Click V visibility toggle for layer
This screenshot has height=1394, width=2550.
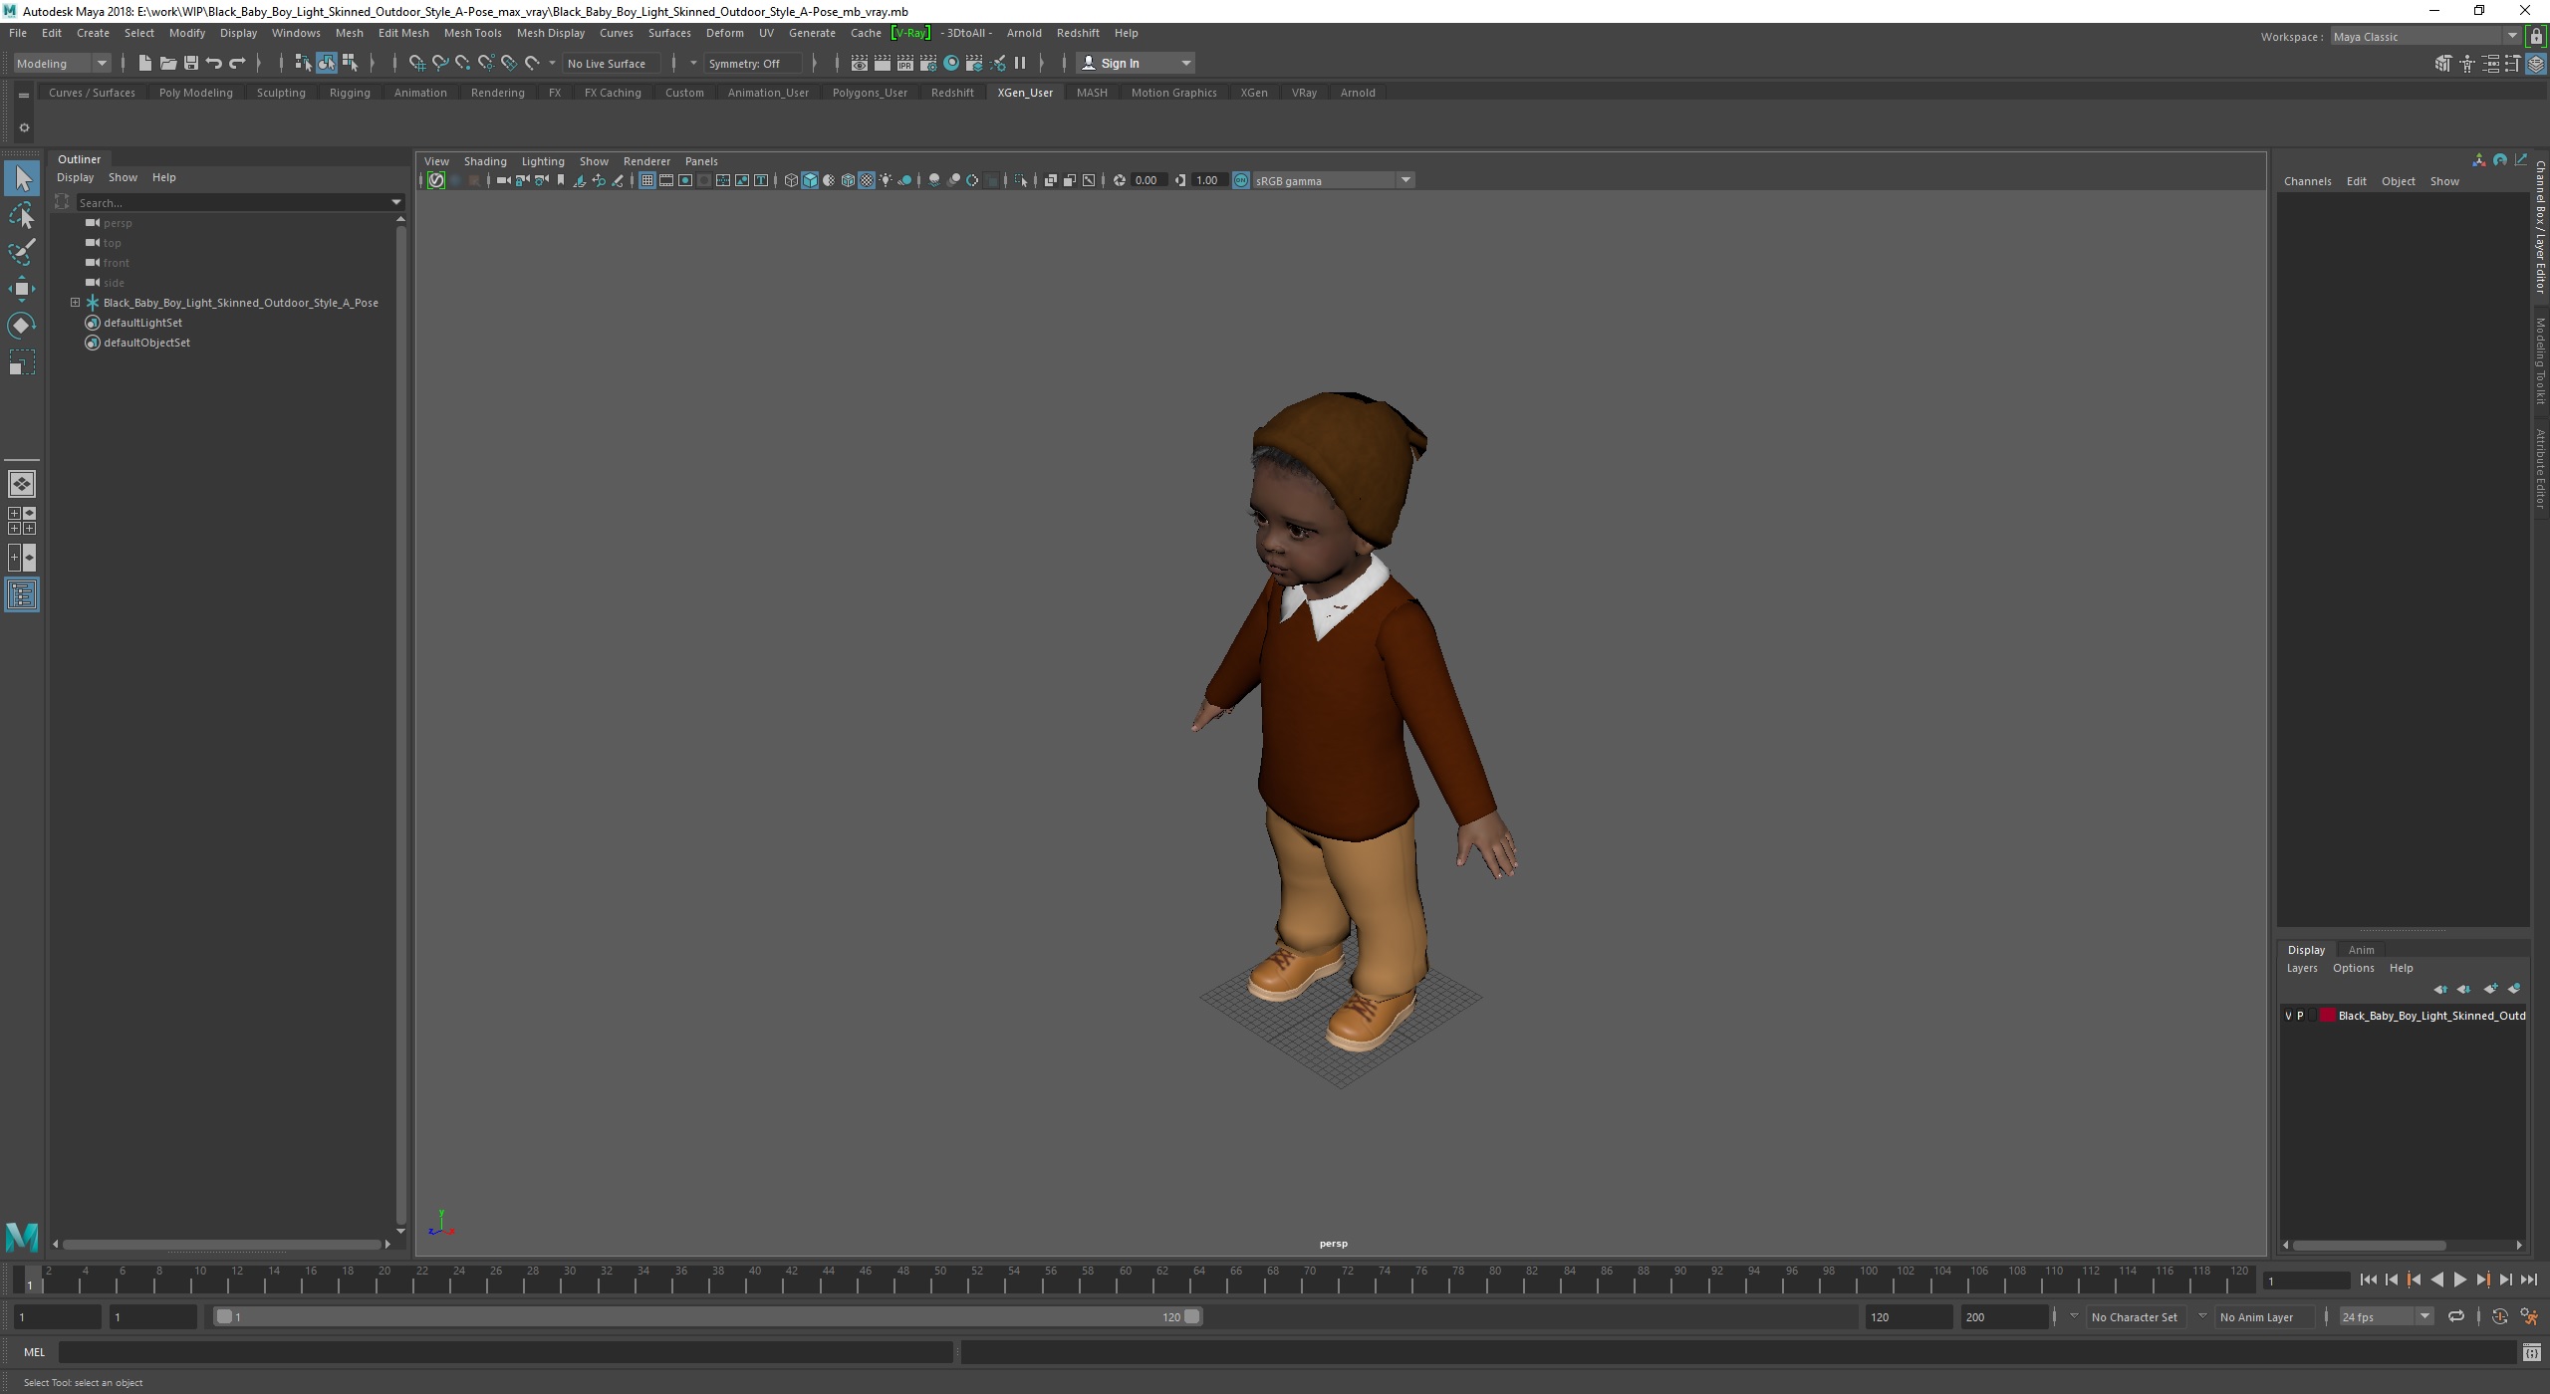pos(2284,1015)
